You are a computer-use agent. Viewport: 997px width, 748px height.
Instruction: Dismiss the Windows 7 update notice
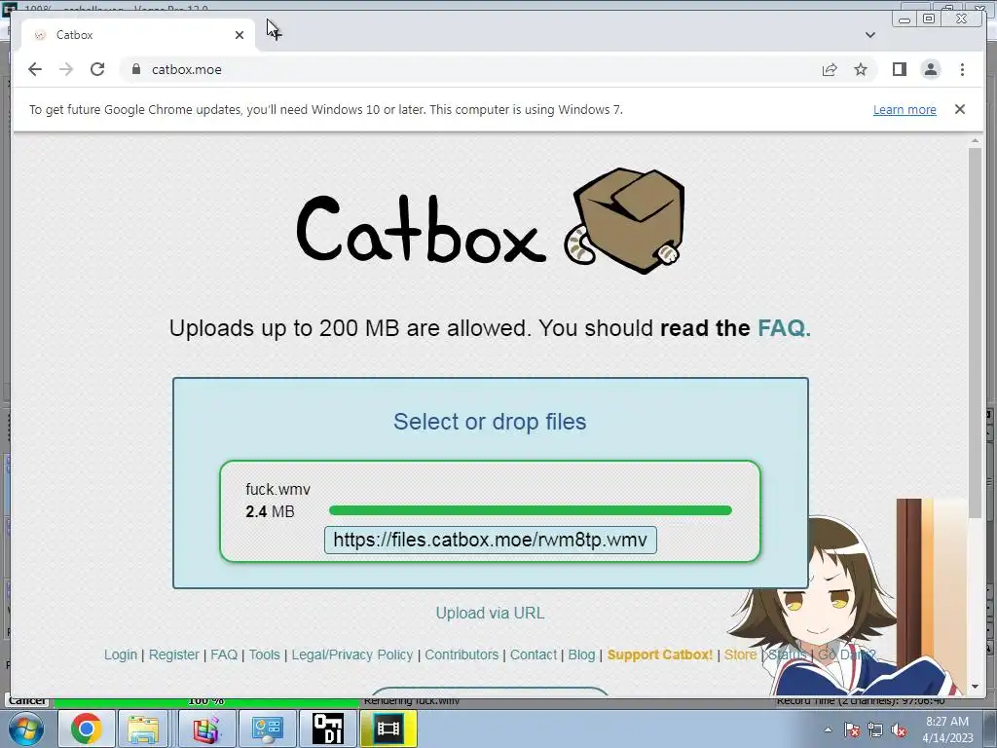pos(959,109)
